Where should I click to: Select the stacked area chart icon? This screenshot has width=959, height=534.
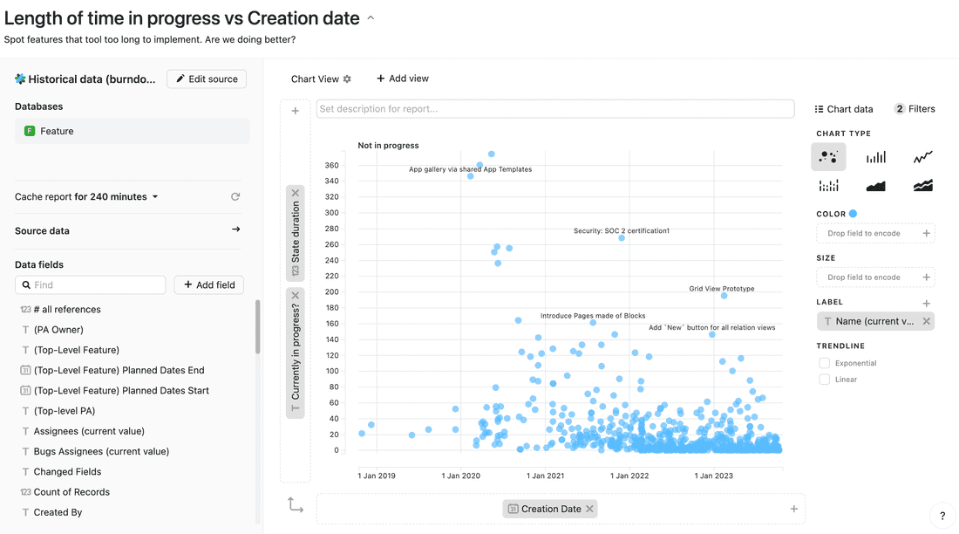click(x=922, y=186)
